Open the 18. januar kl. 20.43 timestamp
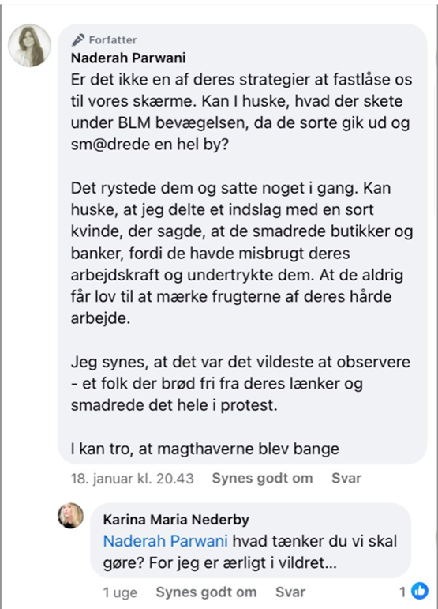Screen dimensions: 438x609 133,478
